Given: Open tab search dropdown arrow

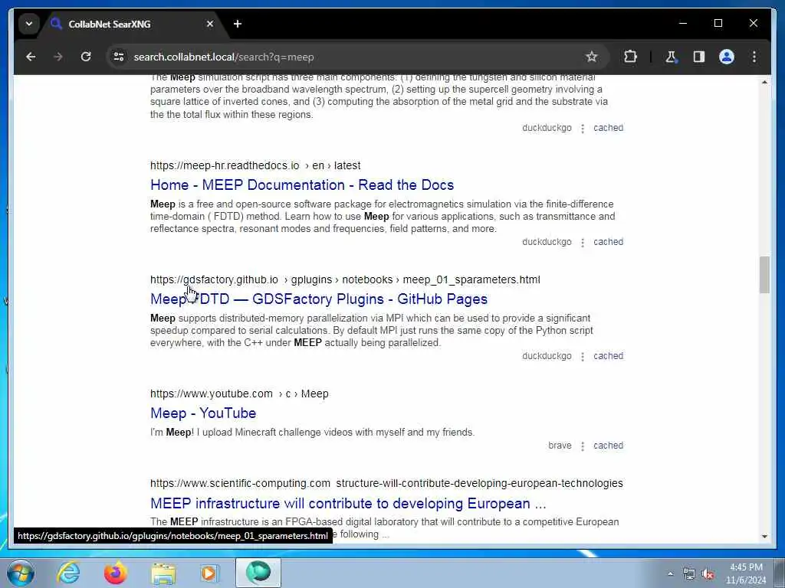Looking at the screenshot, I should click(x=29, y=24).
